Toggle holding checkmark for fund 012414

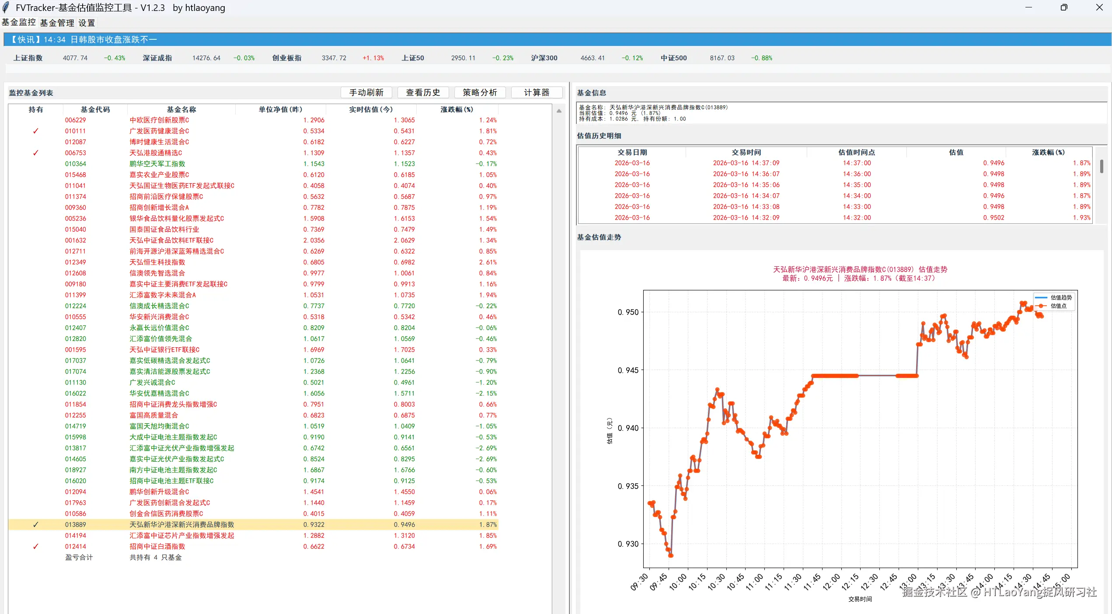click(36, 546)
